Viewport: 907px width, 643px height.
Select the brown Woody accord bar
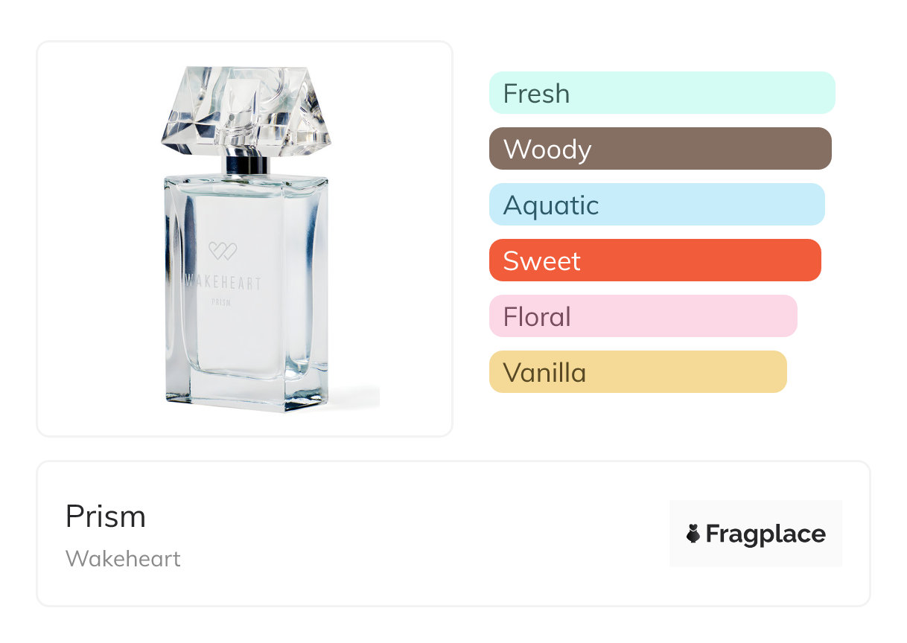tap(660, 149)
